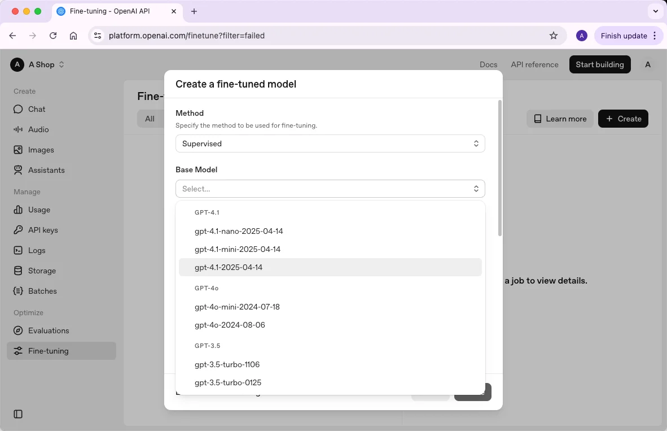The height and width of the screenshot is (431, 667).
Task: Open the Evaluations page
Action: [x=49, y=330]
